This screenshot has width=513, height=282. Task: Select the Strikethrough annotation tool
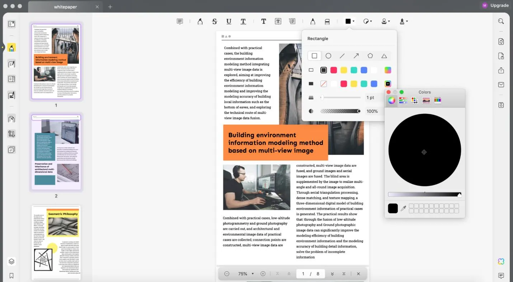point(214,21)
